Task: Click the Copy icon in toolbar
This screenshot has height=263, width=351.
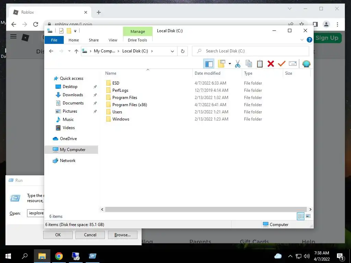Action: (249, 64)
